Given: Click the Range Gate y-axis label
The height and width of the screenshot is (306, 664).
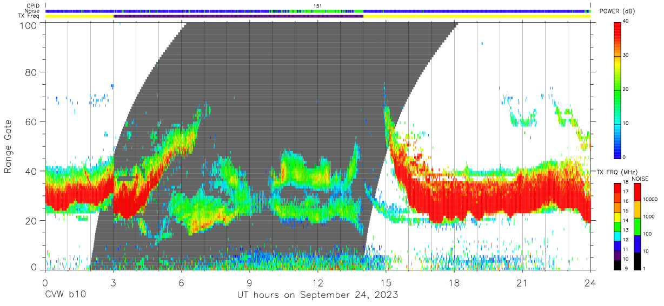Looking at the screenshot, I should (x=8, y=146).
